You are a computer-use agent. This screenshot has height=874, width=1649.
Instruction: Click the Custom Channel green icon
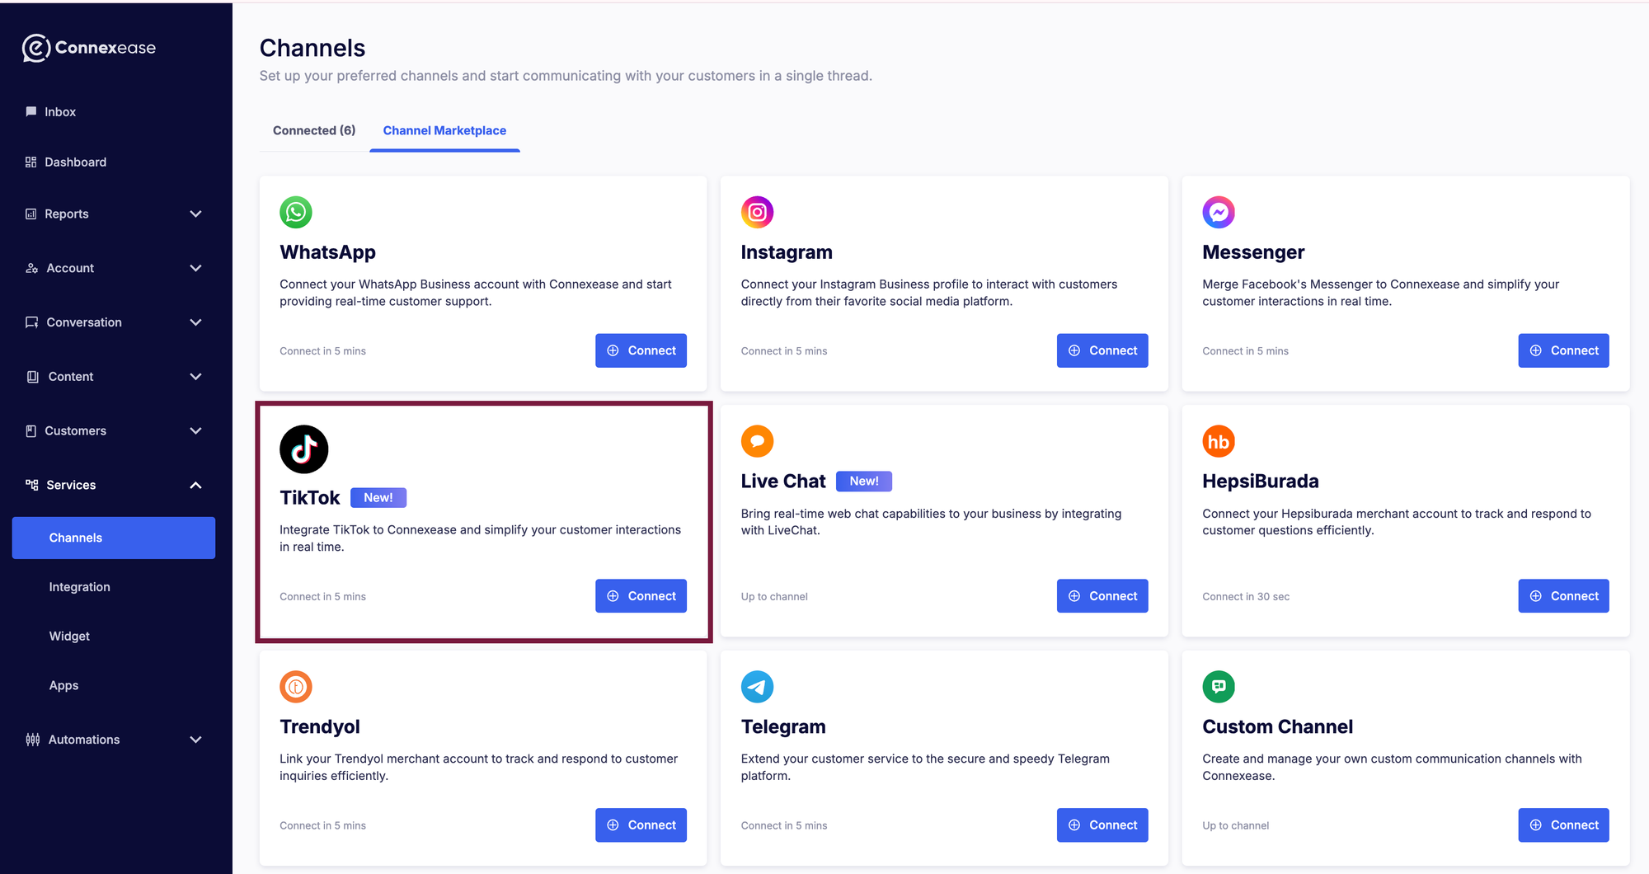coord(1218,687)
